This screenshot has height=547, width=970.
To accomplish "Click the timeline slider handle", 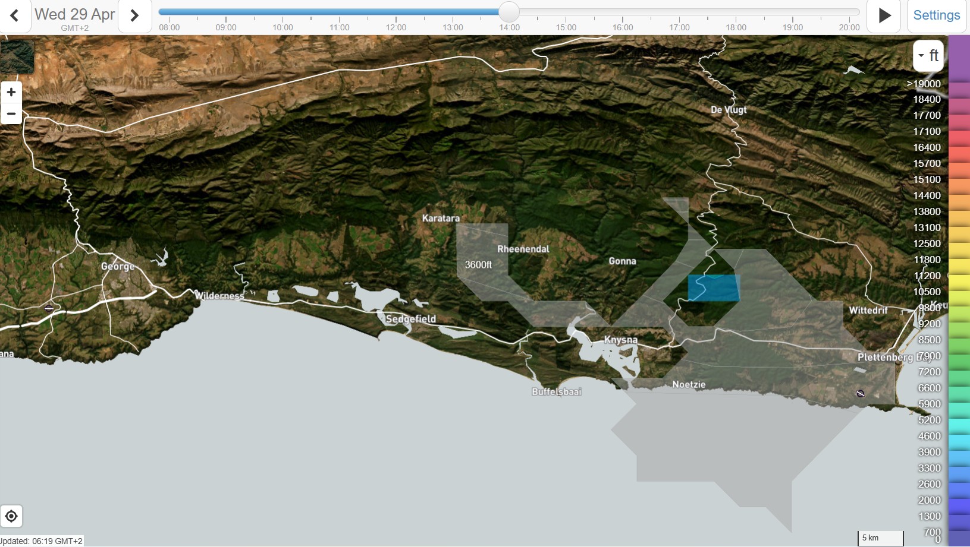I will pos(508,12).
